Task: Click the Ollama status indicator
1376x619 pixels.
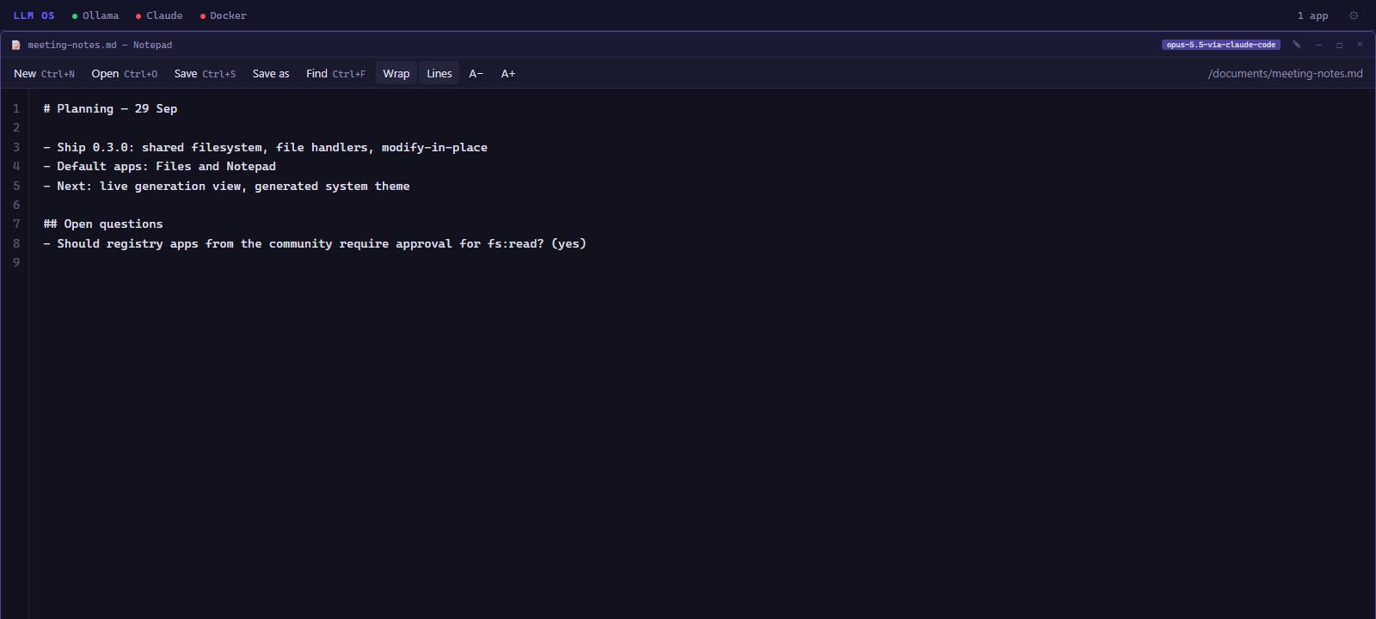Action: tap(95, 15)
